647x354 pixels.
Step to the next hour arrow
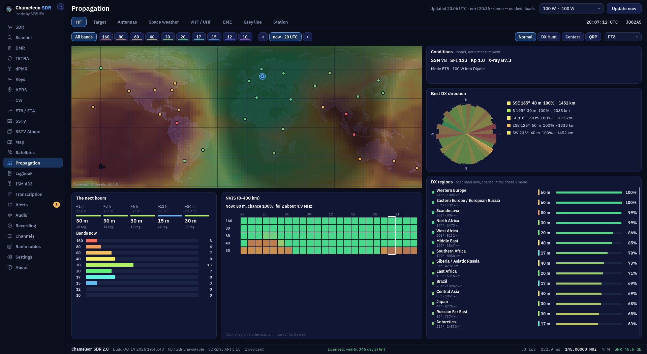point(307,37)
